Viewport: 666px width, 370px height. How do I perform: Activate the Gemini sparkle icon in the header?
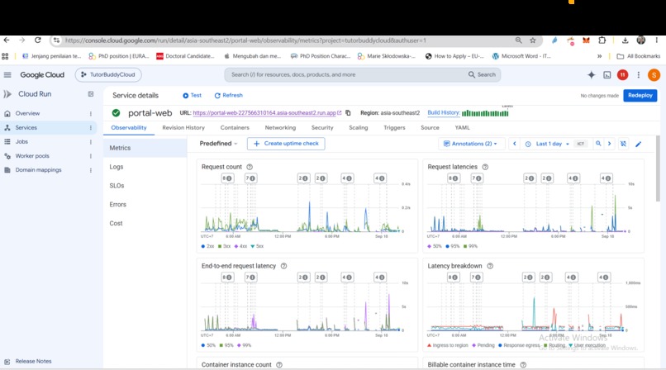pos(592,74)
